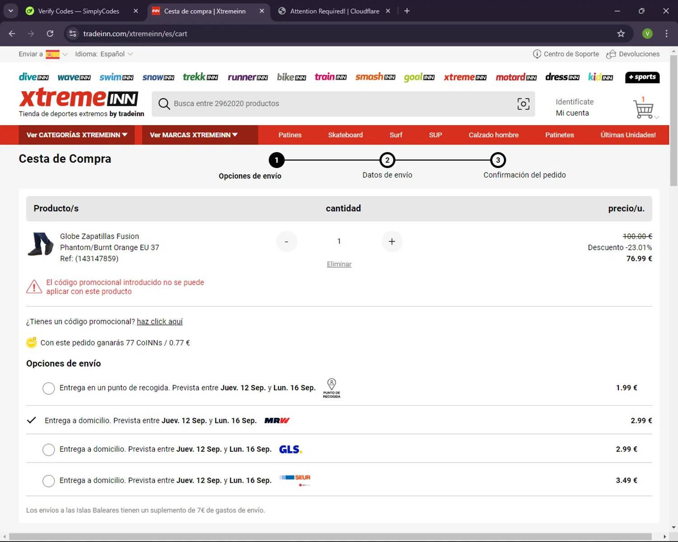678x542 pixels.
Task: Open Devoluciones link
Action: (633, 54)
